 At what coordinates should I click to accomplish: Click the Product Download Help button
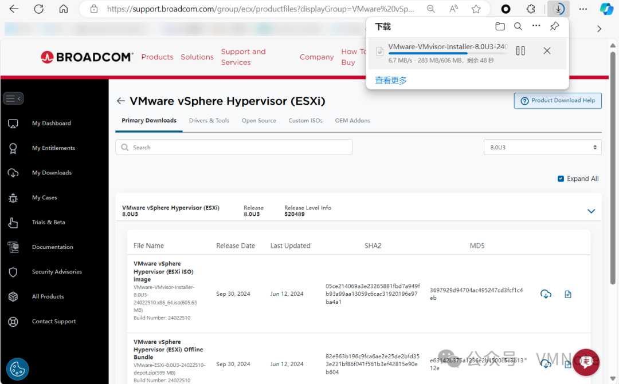[558, 101]
